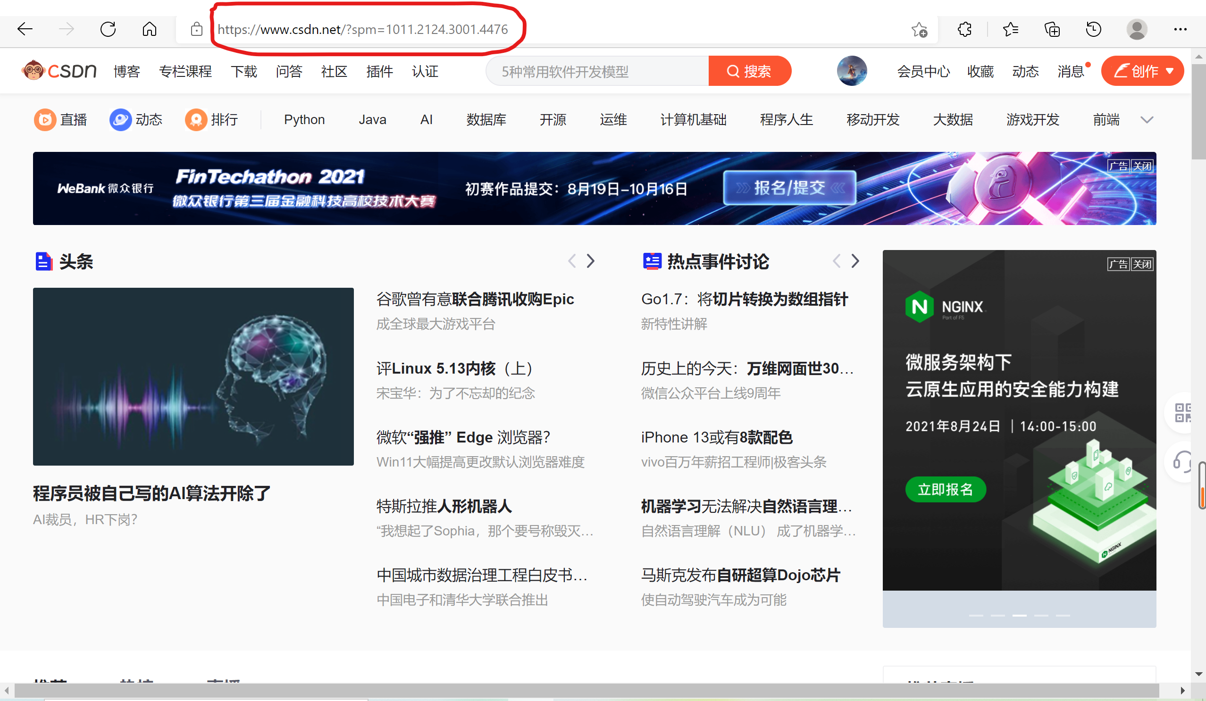Click the 热点事件讨论 section icon

click(652, 261)
